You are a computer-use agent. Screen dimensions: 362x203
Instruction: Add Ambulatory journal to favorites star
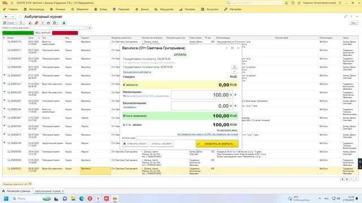coord(20,16)
